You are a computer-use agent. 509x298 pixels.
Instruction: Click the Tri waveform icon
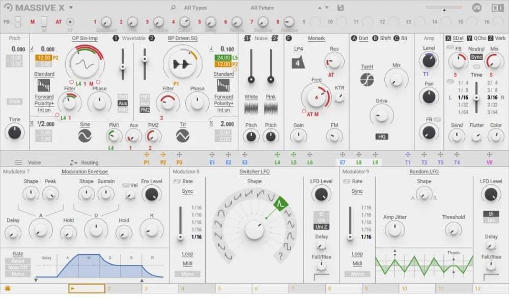pyautogui.click(x=183, y=136)
